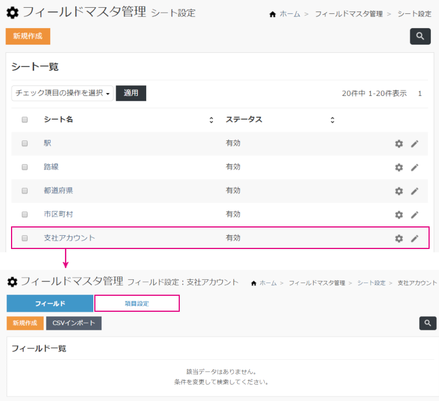
Task: Open settings gear for 路線 row
Action: coord(399,167)
